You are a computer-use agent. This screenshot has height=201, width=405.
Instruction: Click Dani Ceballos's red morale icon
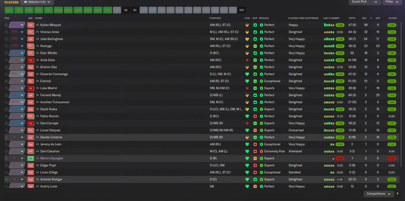click(x=261, y=151)
